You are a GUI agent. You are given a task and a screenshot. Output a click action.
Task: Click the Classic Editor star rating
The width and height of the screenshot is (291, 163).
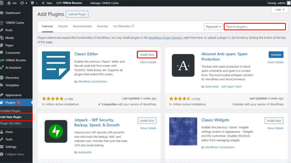pos(53,99)
